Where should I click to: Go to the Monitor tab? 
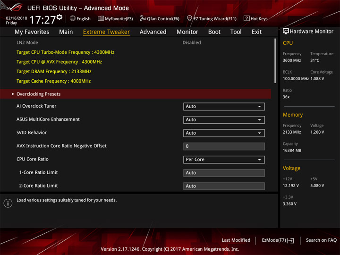(187, 32)
